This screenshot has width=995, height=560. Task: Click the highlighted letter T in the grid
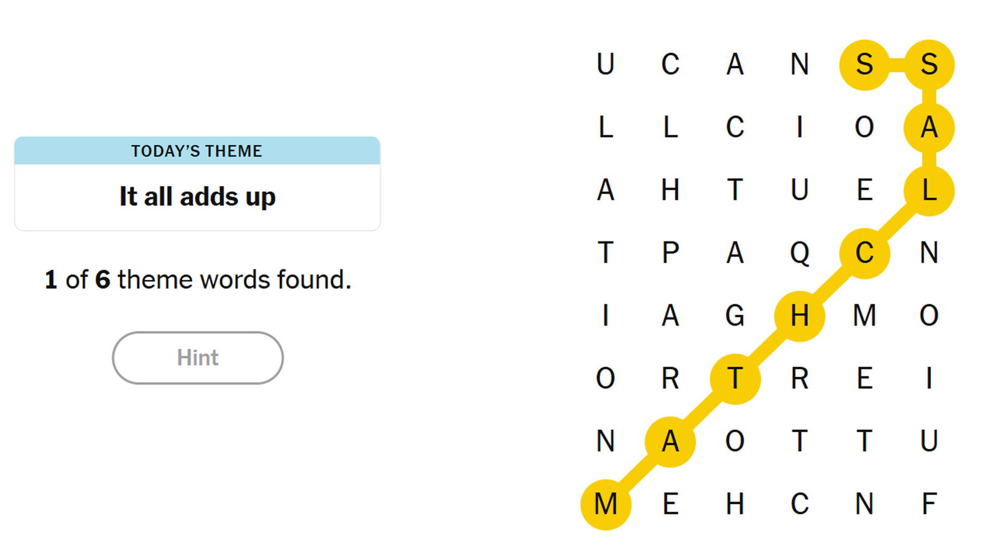pyautogui.click(x=736, y=380)
